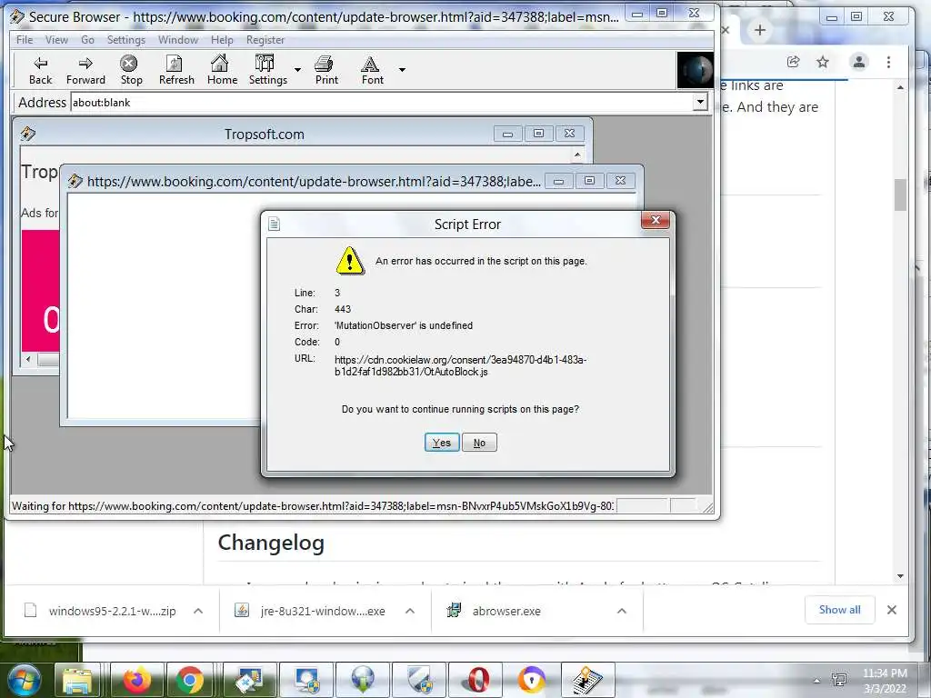Maximize the Tropsoft.com child window

538,134
